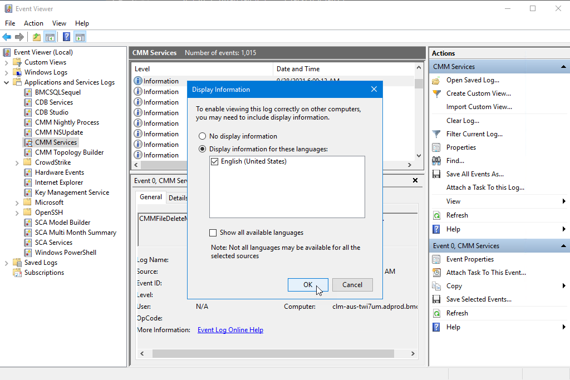Click the Back arrow toolbar icon
570x380 pixels.
pyautogui.click(x=7, y=37)
